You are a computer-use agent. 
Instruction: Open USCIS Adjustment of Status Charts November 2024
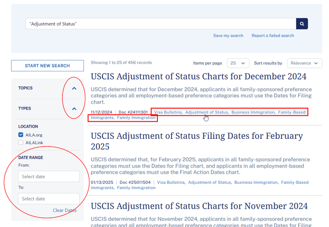pyautogui.click(x=199, y=206)
